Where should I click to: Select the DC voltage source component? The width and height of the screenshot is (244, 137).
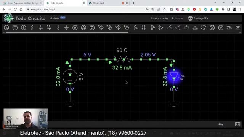click(15, 28)
